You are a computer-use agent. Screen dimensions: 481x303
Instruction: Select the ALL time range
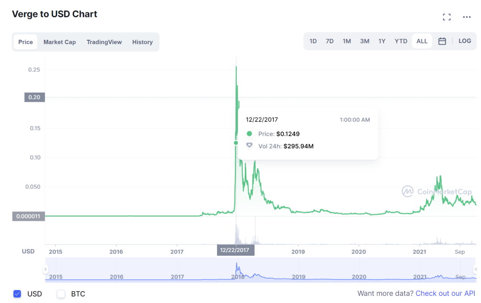[x=422, y=41]
